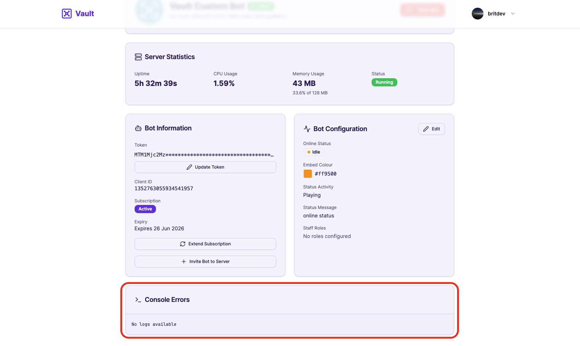Click the Vault brand name link
Screen dimensions: 580x346
point(85,14)
